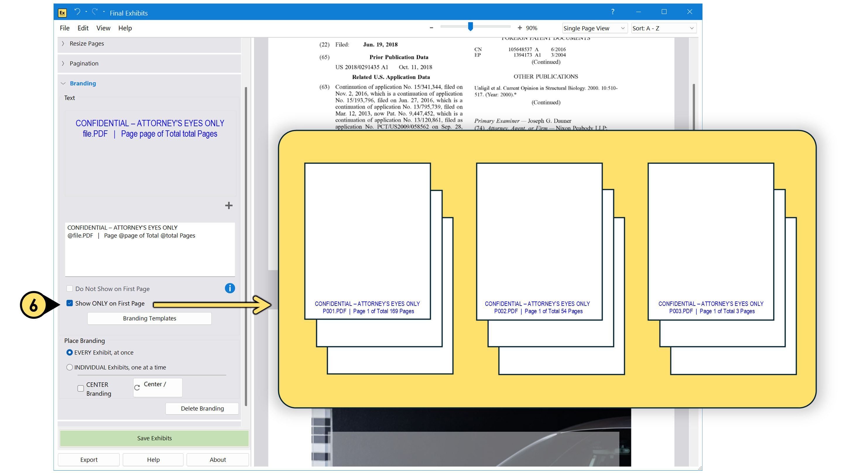This screenshot has width=843, height=473.
Task: Open the Sort: A - Z dropdown
Action: 664,28
